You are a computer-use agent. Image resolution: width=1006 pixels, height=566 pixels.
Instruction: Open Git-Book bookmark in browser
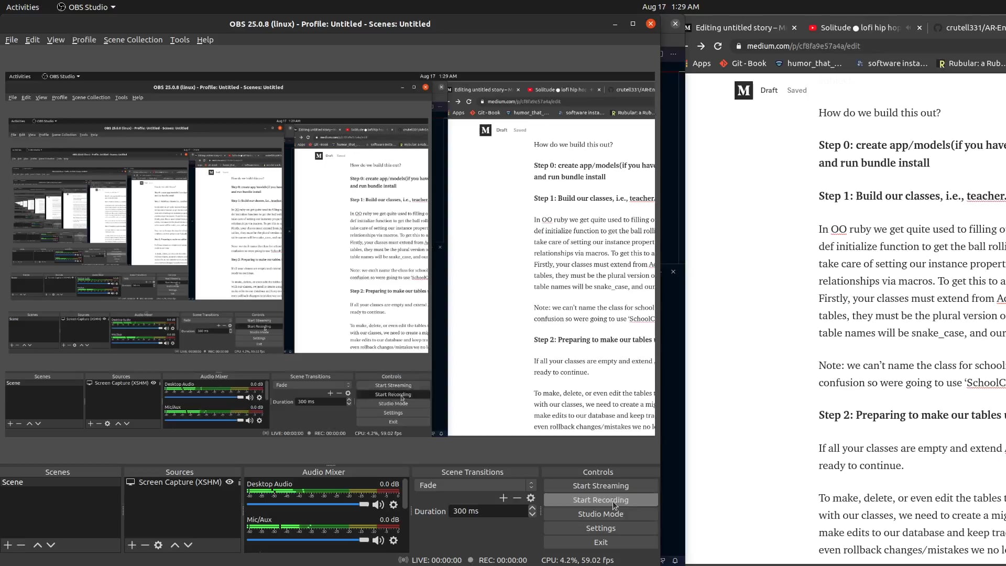point(743,63)
